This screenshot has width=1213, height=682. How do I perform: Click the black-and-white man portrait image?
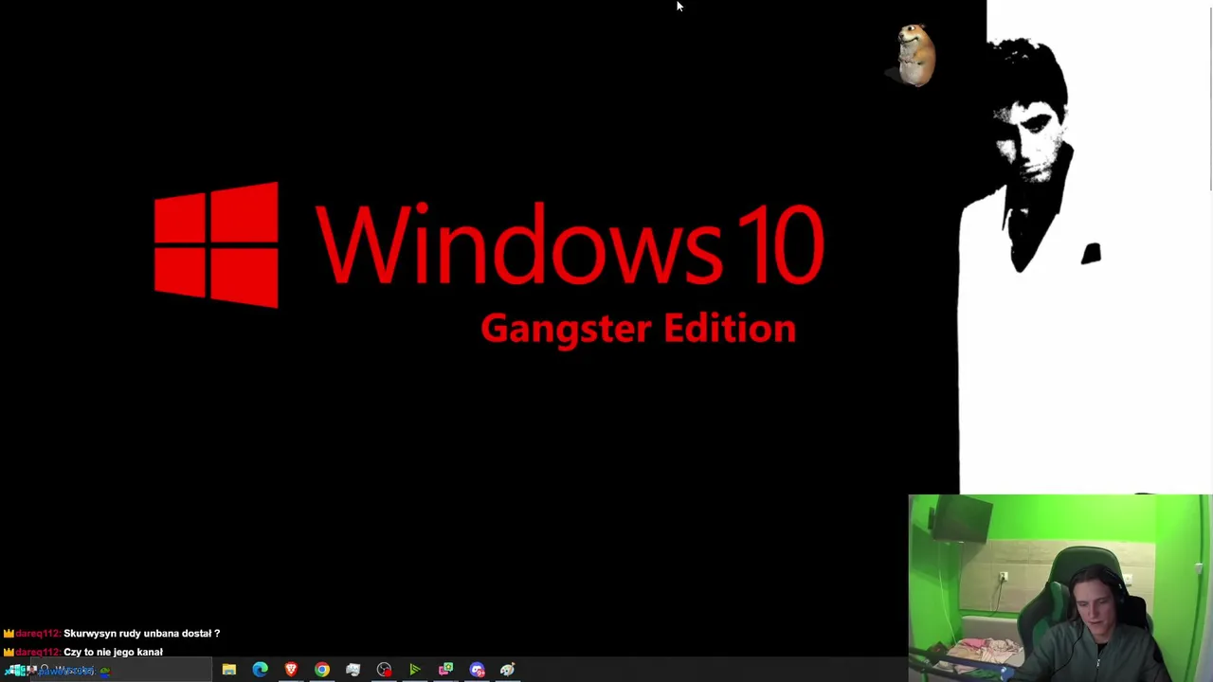pyautogui.click(x=1085, y=246)
